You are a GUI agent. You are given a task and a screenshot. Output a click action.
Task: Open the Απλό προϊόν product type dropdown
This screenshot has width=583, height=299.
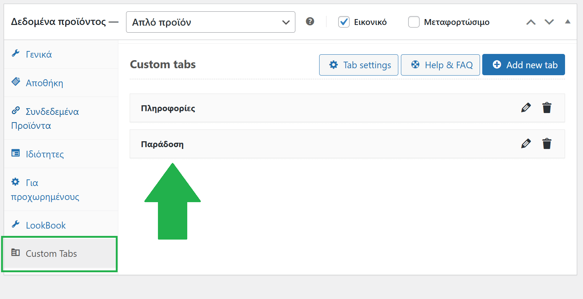(x=210, y=22)
